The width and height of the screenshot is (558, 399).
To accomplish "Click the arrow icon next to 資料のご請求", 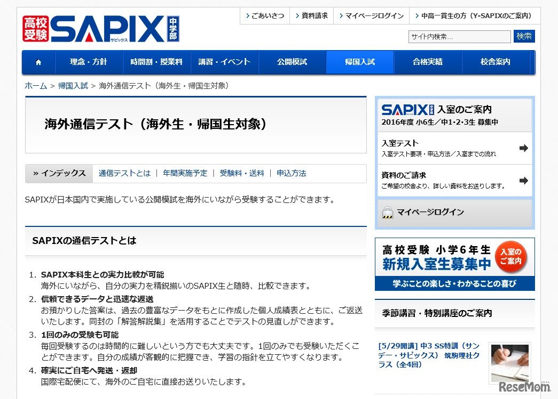I will 524,181.
